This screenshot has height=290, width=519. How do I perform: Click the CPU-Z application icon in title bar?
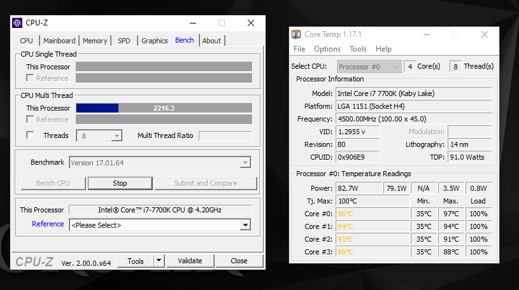coord(17,23)
